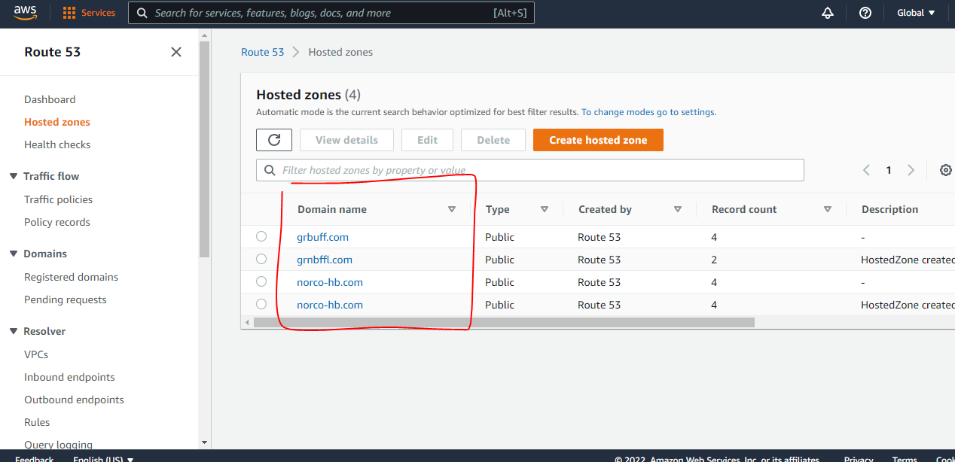Open Inbound endpoints
The width and height of the screenshot is (955, 462).
tap(69, 377)
